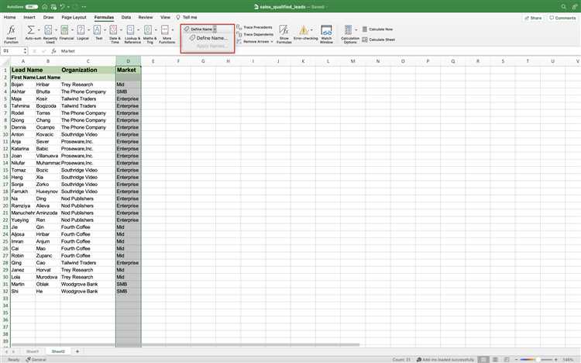Screen dimensions: 581x363
Task: Add a new sheet with plus button
Action: coord(77,351)
